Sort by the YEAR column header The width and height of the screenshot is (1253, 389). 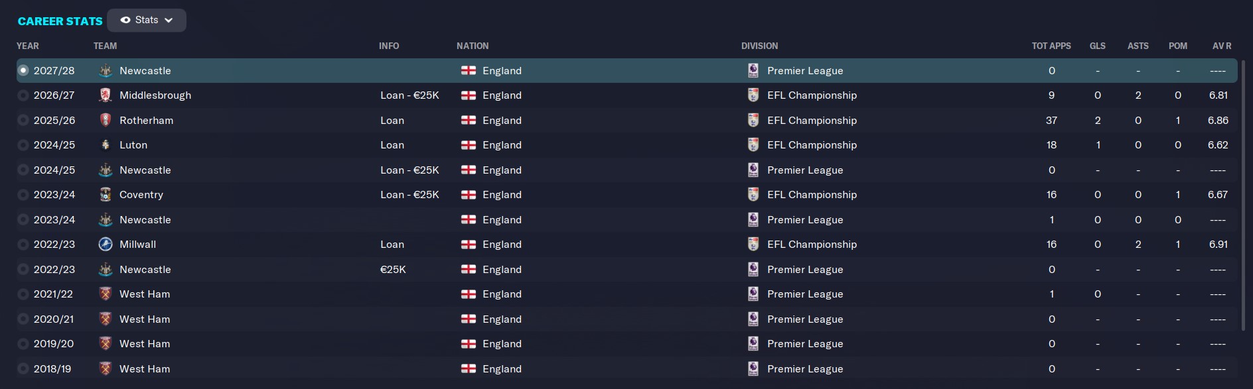click(x=28, y=46)
